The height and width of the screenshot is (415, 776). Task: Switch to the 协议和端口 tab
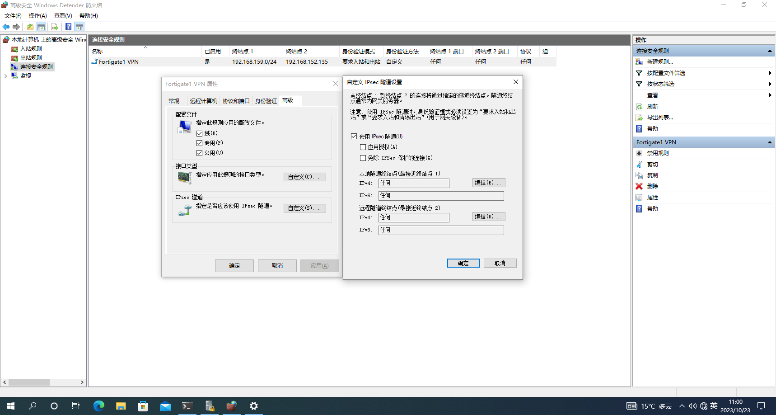coord(236,101)
